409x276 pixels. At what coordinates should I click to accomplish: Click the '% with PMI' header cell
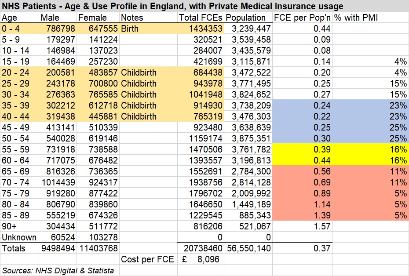pyautogui.click(x=357, y=18)
